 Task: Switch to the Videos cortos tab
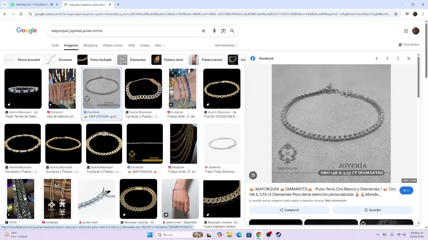click(113, 45)
